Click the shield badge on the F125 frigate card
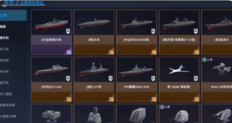 pyautogui.click(x=196, y=31)
